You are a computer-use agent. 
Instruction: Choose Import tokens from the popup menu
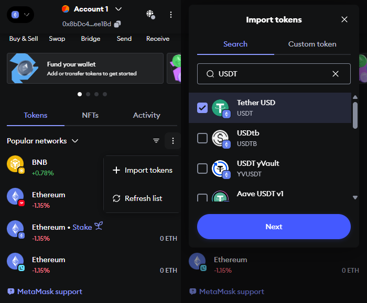click(x=142, y=170)
